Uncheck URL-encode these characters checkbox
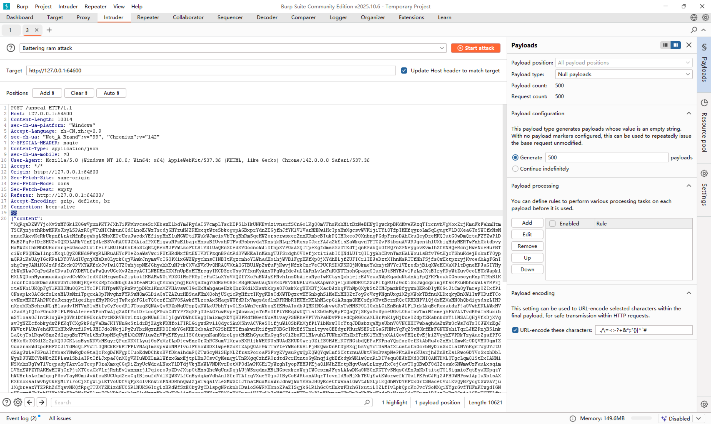Viewport: 711px width, 424px height. click(x=515, y=330)
